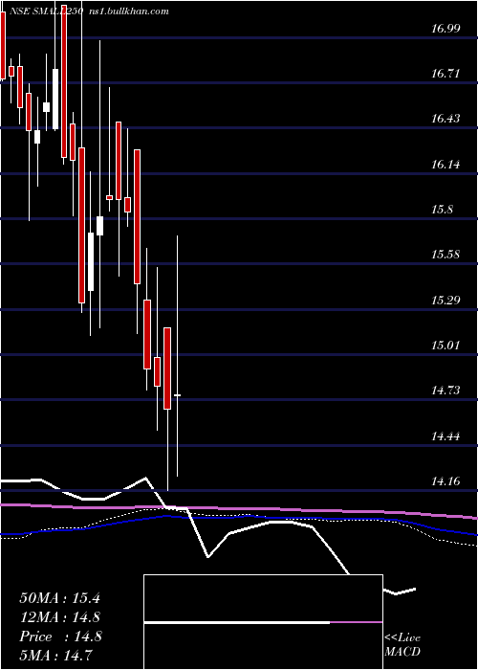Image resolution: width=478 pixels, height=670 pixels.
Task: Click the 14.44 price axis label
Action: coord(445,436)
